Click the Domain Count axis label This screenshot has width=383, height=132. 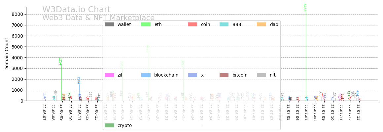point(7,54)
